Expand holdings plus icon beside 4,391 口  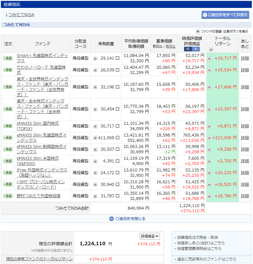point(95,161)
